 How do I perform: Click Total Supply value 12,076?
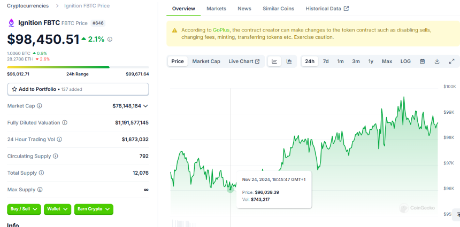tap(141, 173)
